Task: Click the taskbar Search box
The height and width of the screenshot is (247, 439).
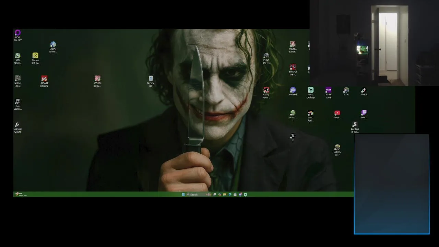Action: click(x=199, y=195)
